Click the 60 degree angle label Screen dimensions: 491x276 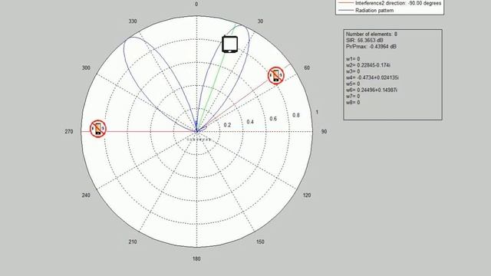307,68
